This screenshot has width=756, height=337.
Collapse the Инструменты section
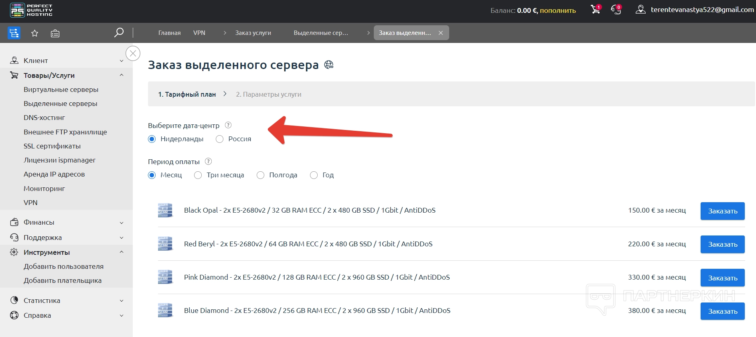pyautogui.click(x=122, y=252)
